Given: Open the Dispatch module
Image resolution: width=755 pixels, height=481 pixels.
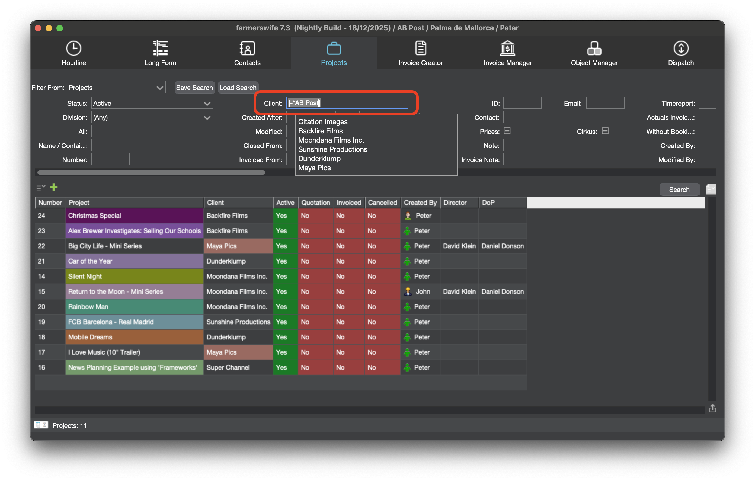Looking at the screenshot, I should coord(681,53).
